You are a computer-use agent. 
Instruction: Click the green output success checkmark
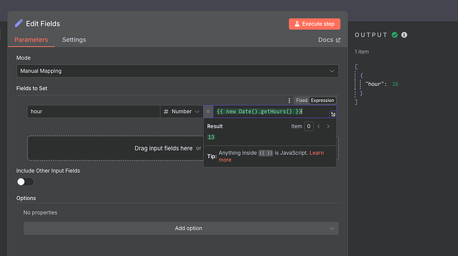pyautogui.click(x=395, y=35)
